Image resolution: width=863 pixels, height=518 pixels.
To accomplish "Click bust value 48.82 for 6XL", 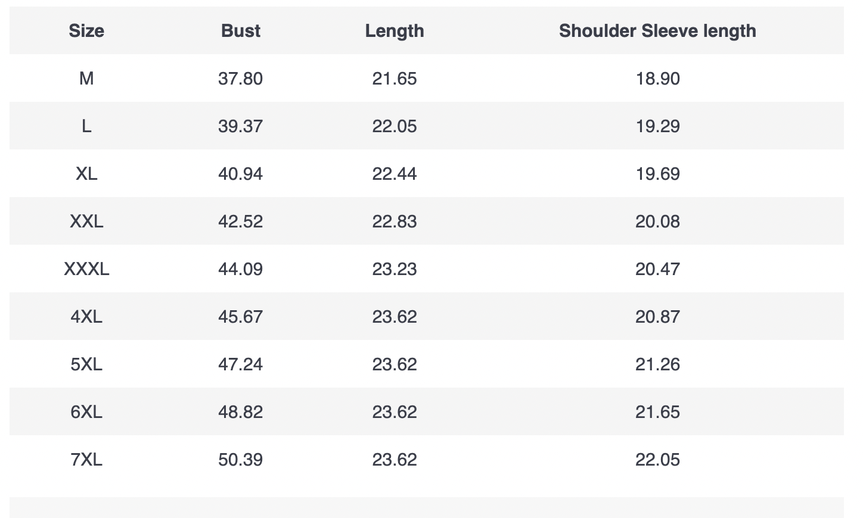I will click(240, 412).
